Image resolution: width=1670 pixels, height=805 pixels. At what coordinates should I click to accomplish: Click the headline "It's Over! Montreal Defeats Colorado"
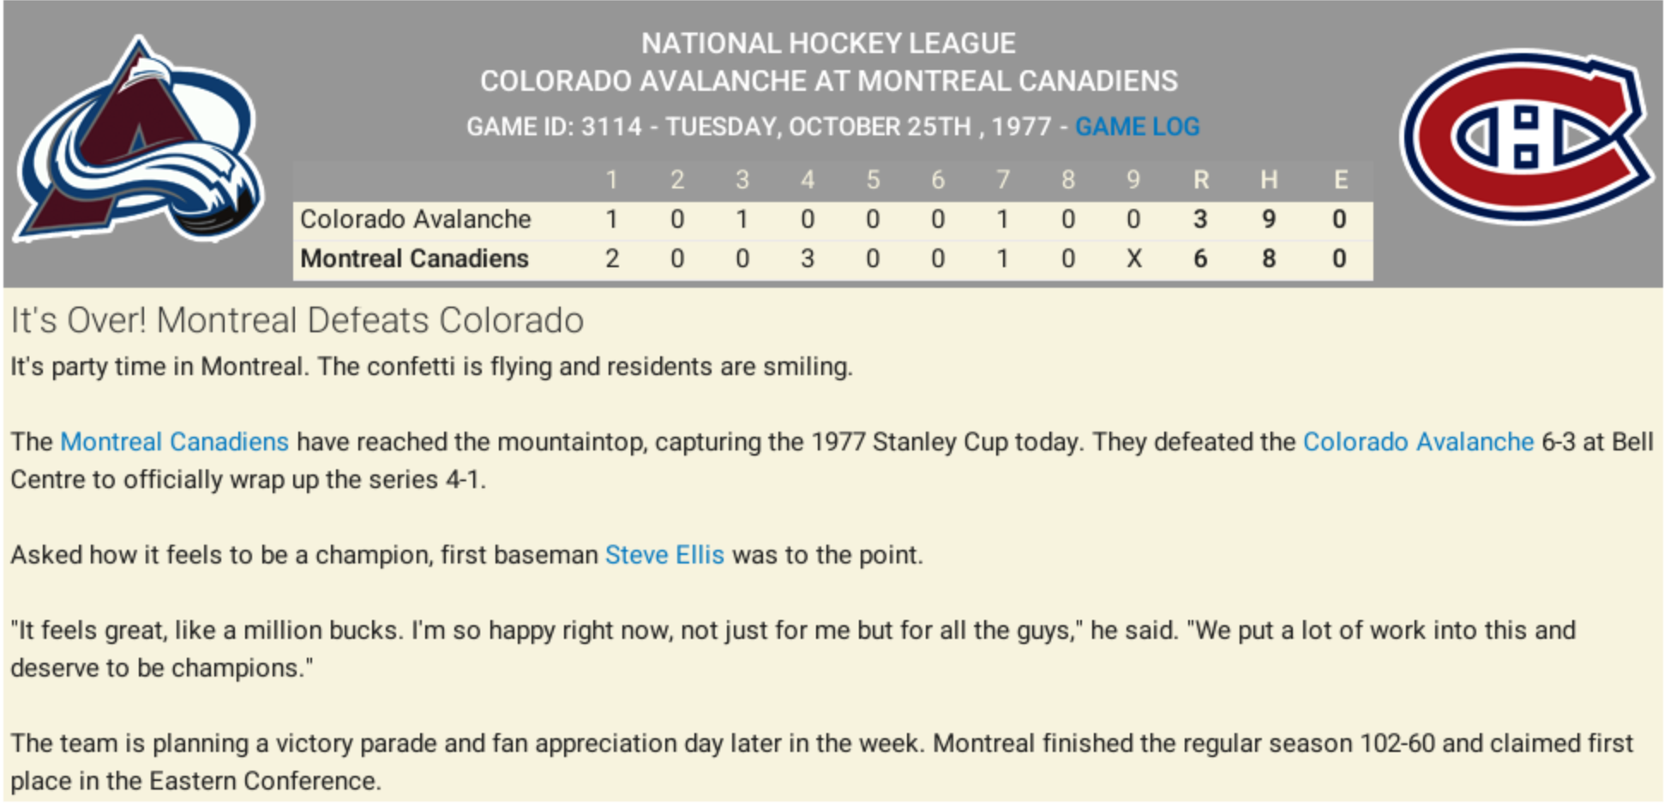tap(297, 320)
